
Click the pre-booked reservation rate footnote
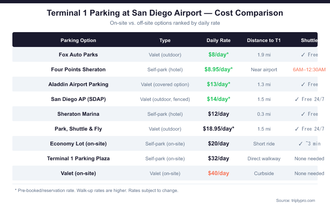coord(96,190)
